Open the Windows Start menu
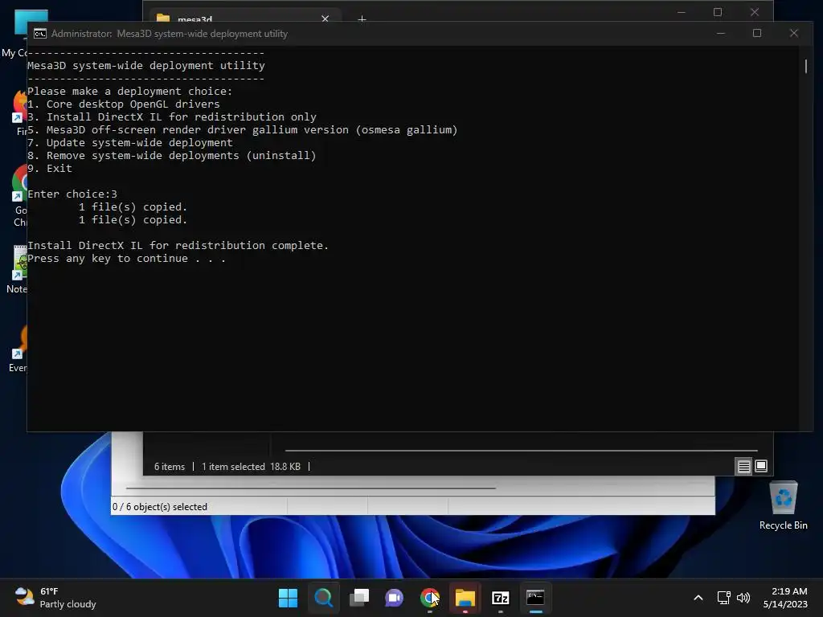This screenshot has width=823, height=617. [288, 598]
